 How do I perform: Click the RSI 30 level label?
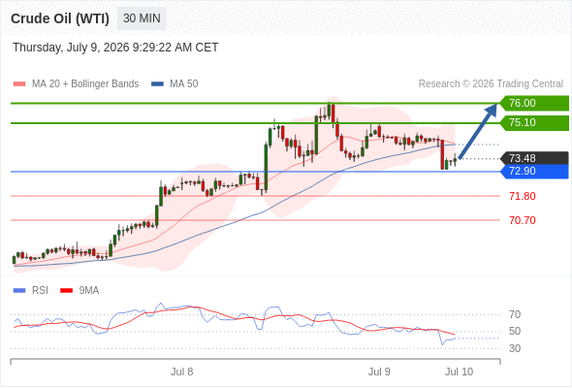[x=515, y=348]
